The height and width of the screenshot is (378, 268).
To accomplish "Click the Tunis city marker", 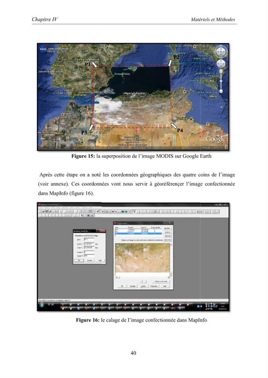I will [x=185, y=91].
